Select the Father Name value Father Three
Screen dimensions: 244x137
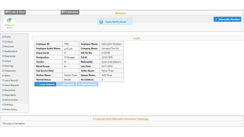107,71
